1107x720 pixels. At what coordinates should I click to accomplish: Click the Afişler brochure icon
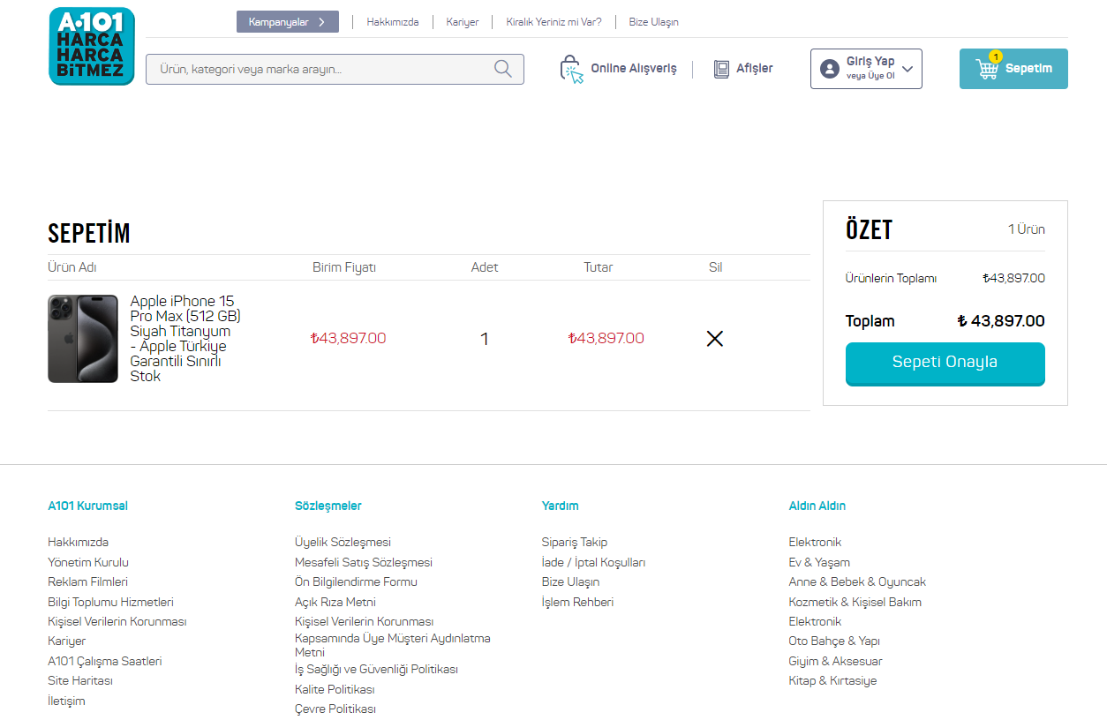point(721,69)
